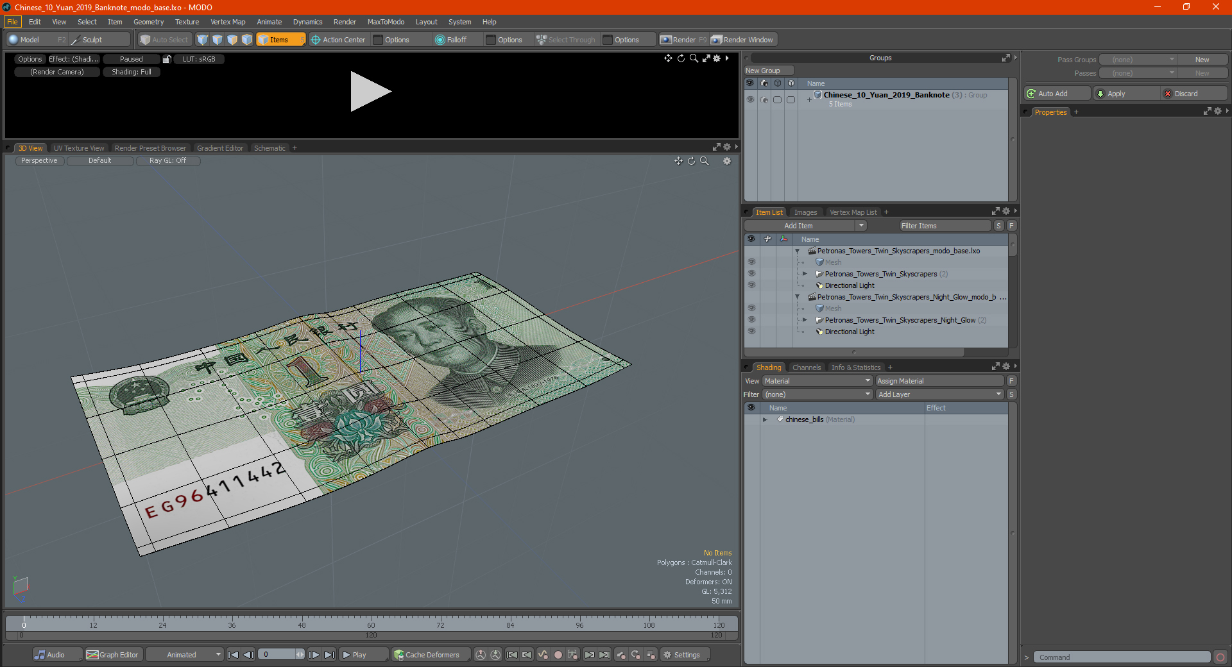The width and height of the screenshot is (1232, 667).
Task: Click the Discard button
Action: tap(1194, 94)
